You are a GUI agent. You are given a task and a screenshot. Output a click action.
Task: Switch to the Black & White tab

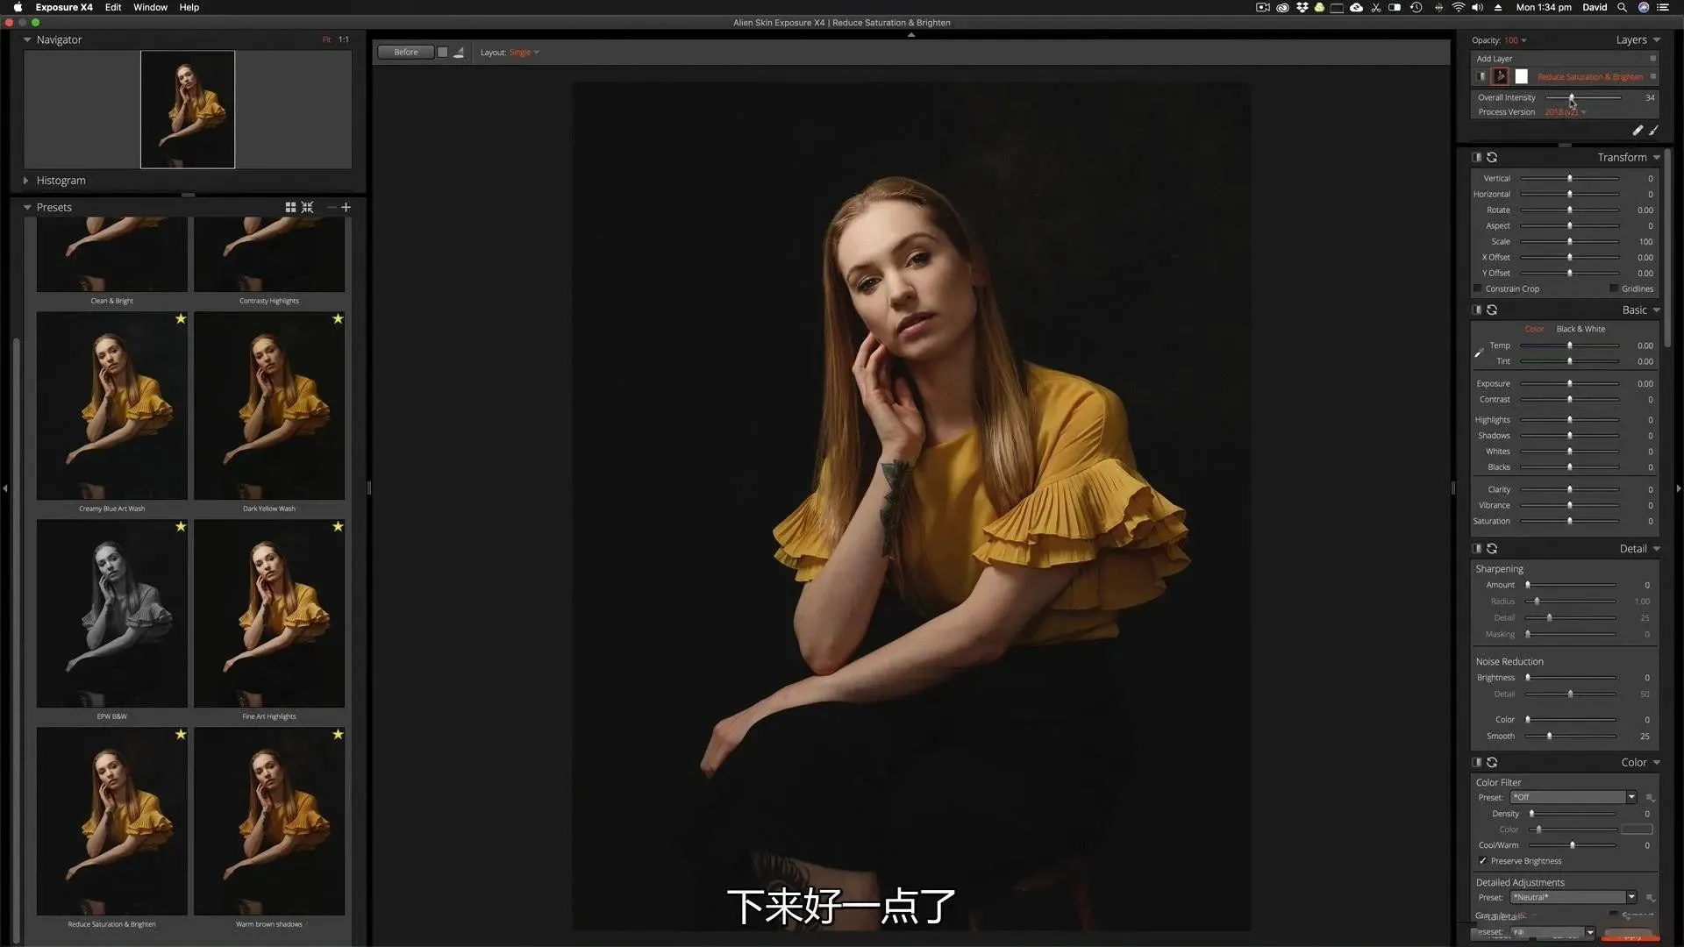1581,329
